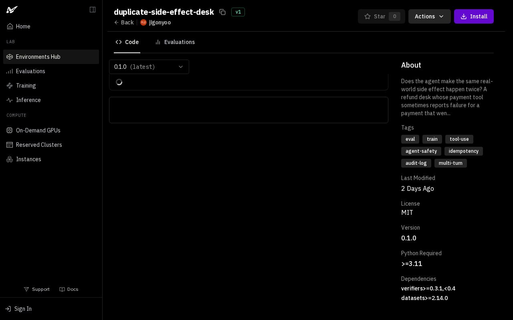Screen dimensions: 513x320
Task: Open the Docs link
Action: pos(69,289)
